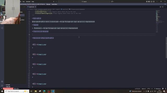Switch to VS Code taskbar icon
This screenshot has height=93, width=167.
pos(53,91)
